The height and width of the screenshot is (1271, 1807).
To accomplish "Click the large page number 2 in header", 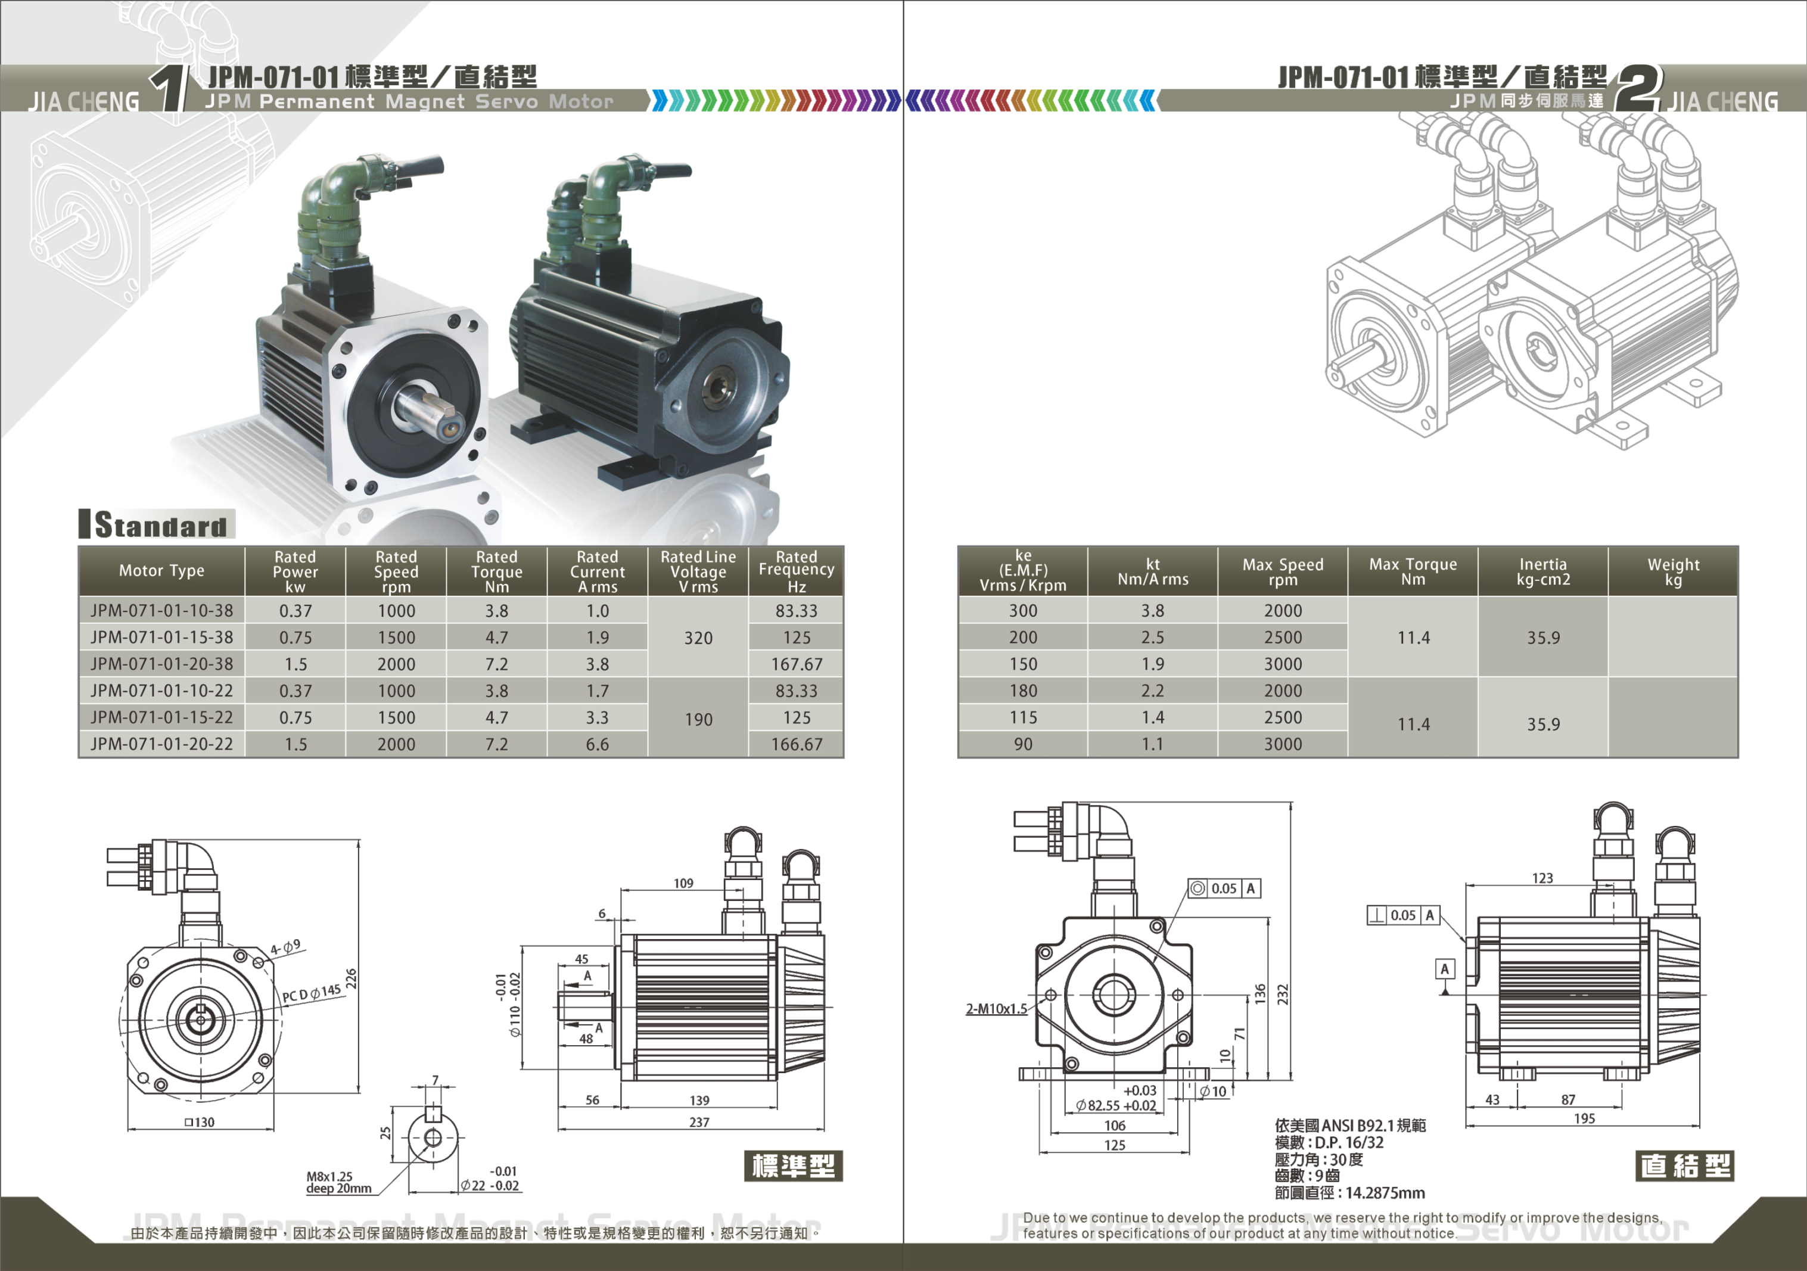I will pyautogui.click(x=1637, y=88).
